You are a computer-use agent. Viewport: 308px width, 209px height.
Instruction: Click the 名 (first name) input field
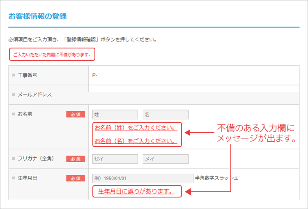click(x=165, y=115)
